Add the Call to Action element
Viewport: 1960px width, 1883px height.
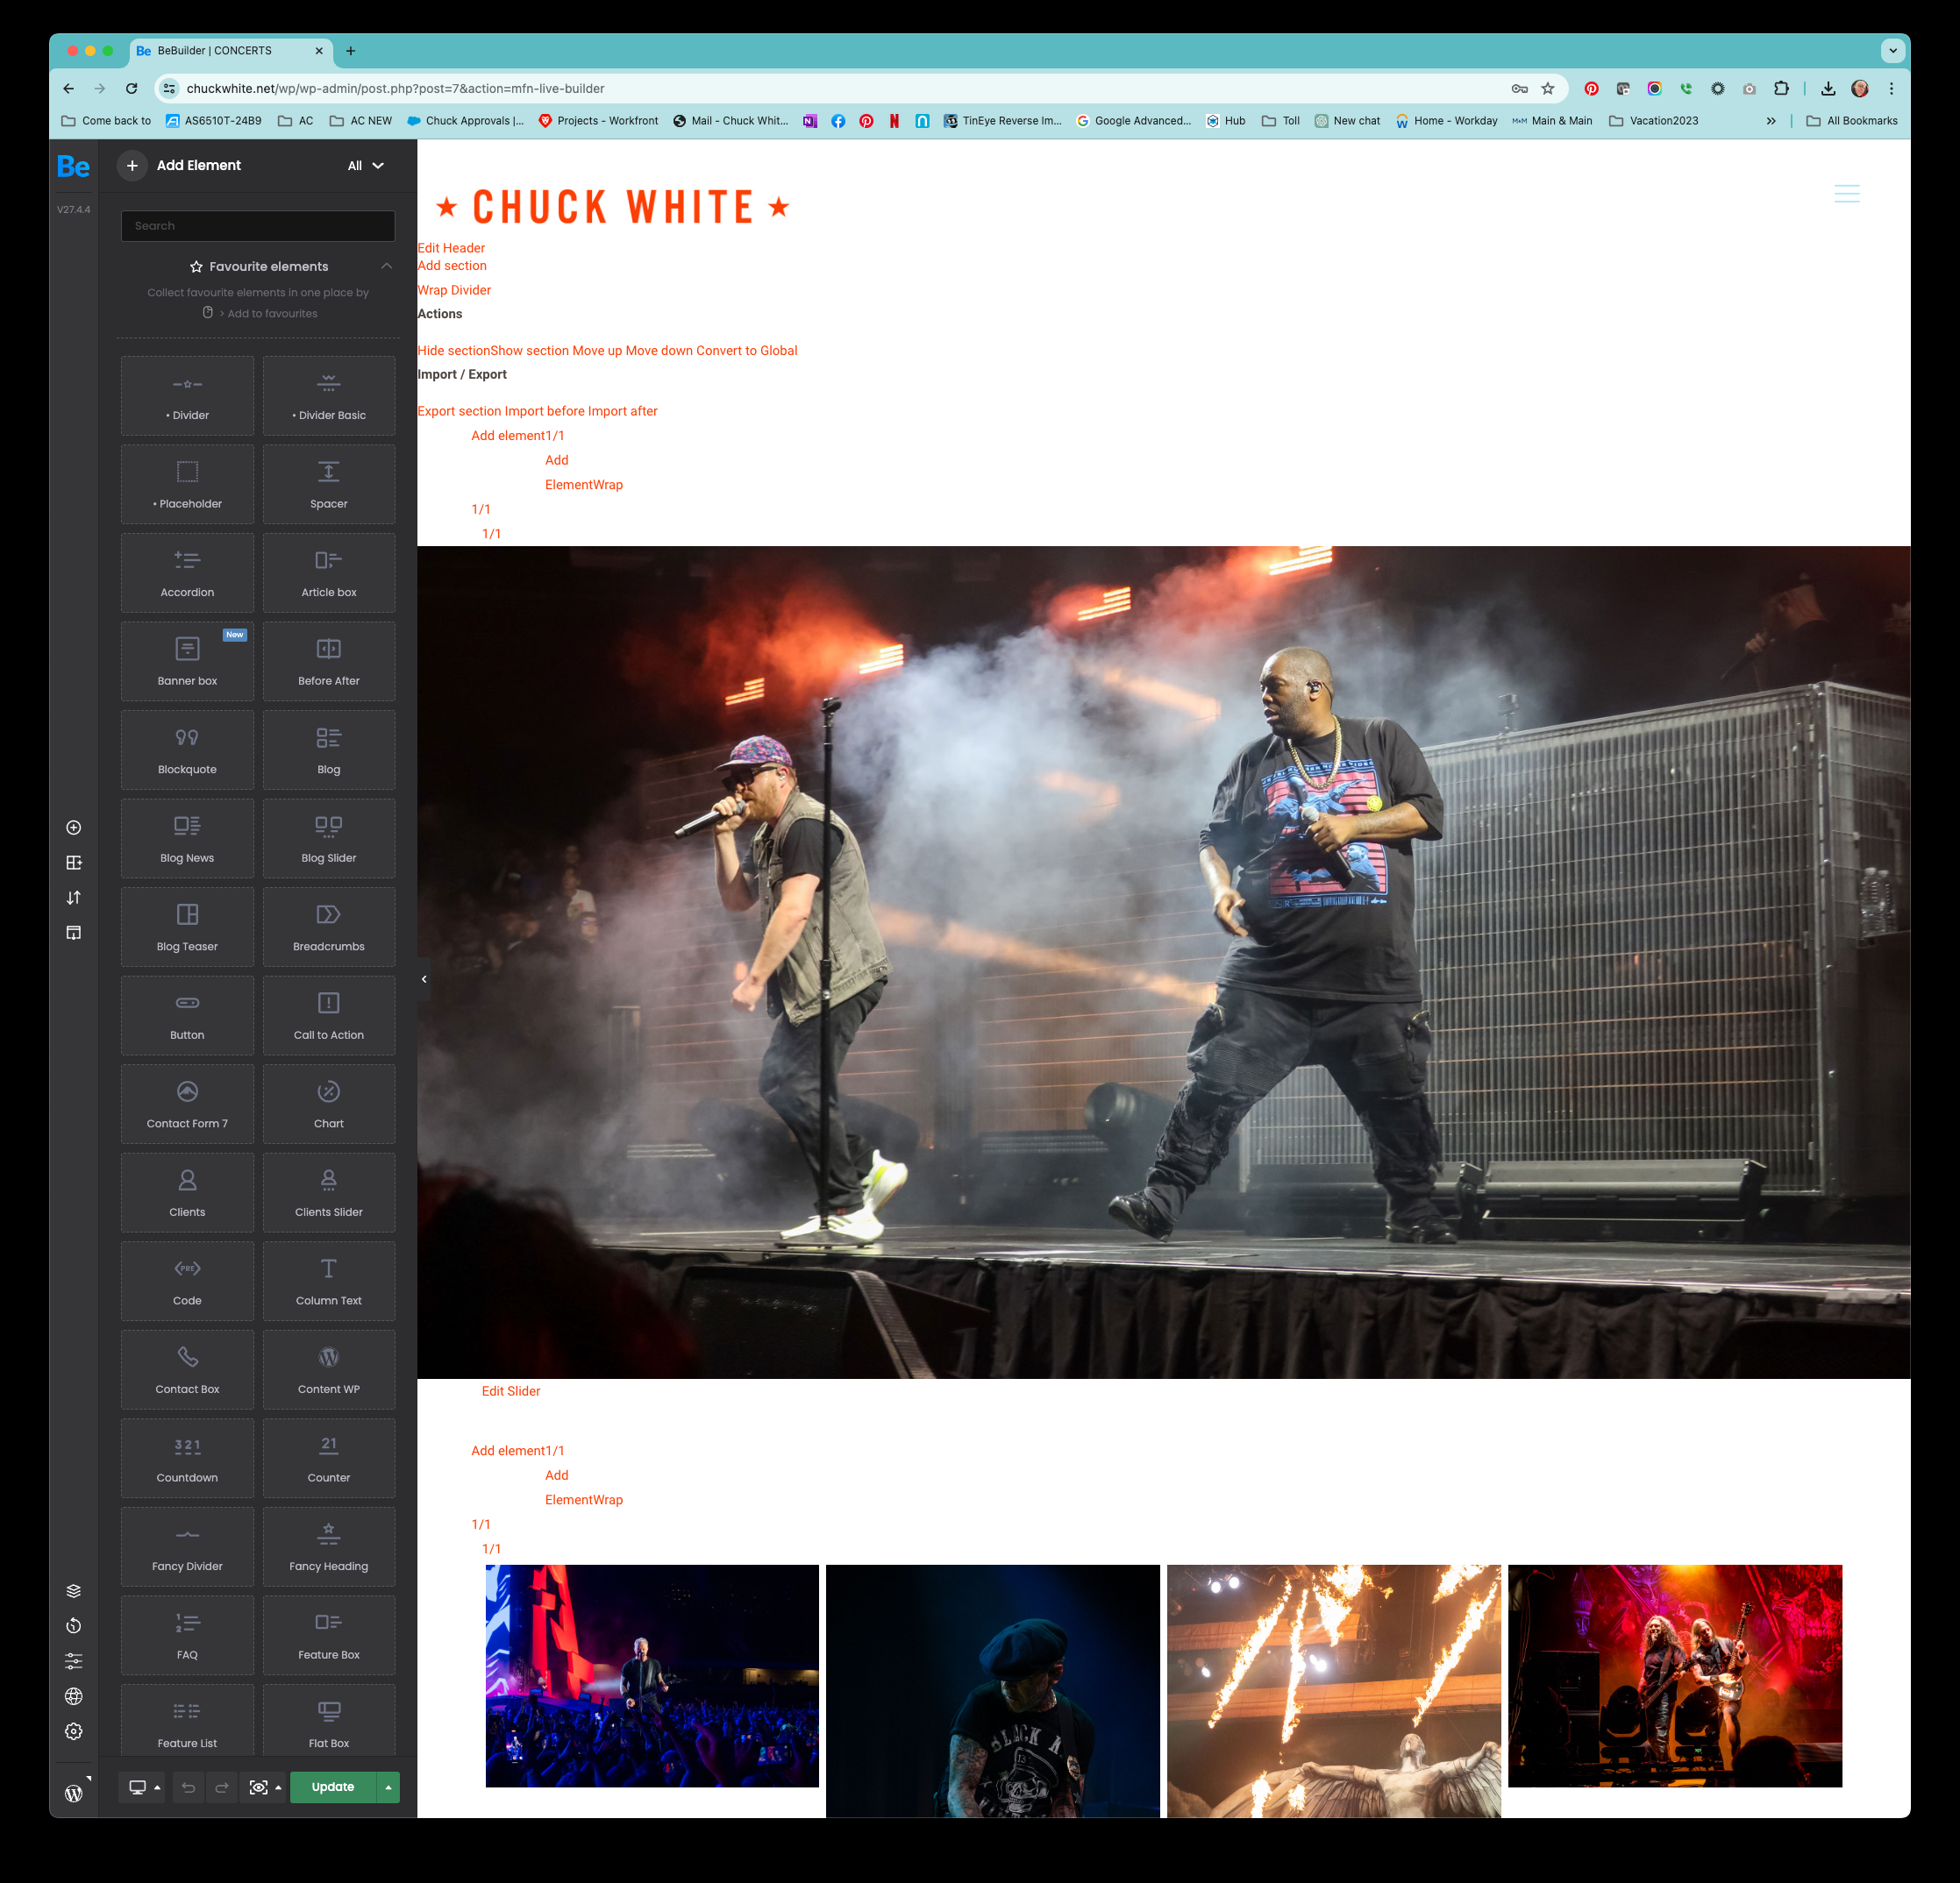[x=329, y=1015]
